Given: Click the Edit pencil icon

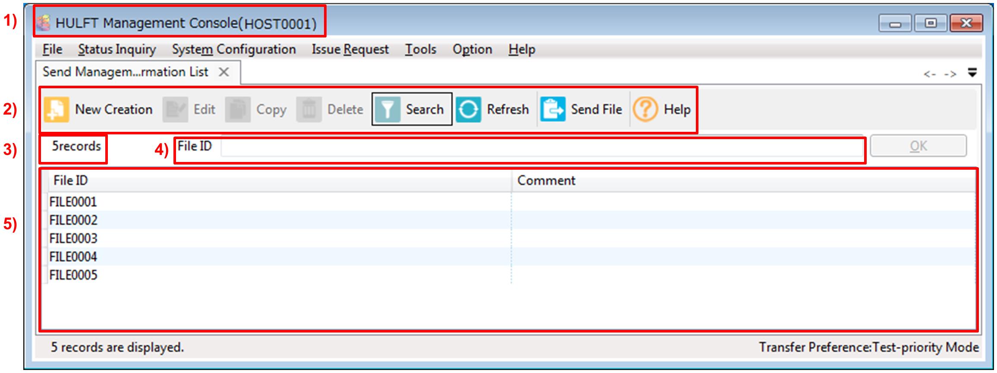Looking at the screenshot, I should tap(175, 109).
